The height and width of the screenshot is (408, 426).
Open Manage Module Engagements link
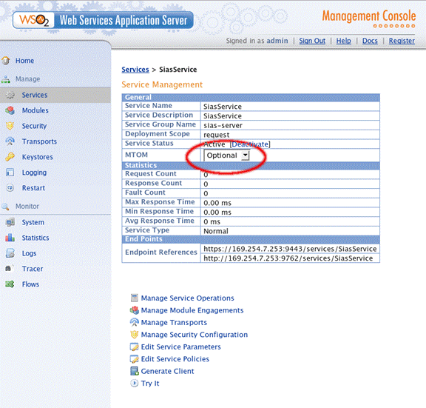192,310
